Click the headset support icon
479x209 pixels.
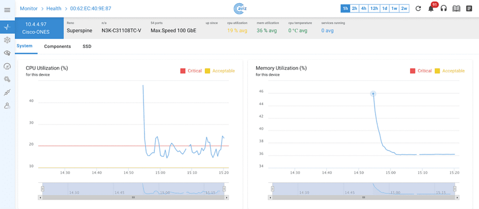point(444,9)
